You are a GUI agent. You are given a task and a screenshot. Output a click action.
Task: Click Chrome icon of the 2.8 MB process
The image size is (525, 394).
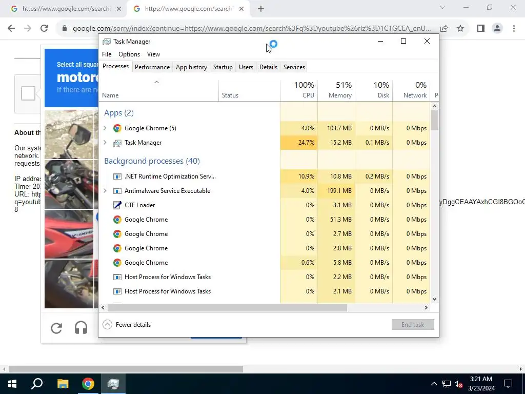(117, 248)
